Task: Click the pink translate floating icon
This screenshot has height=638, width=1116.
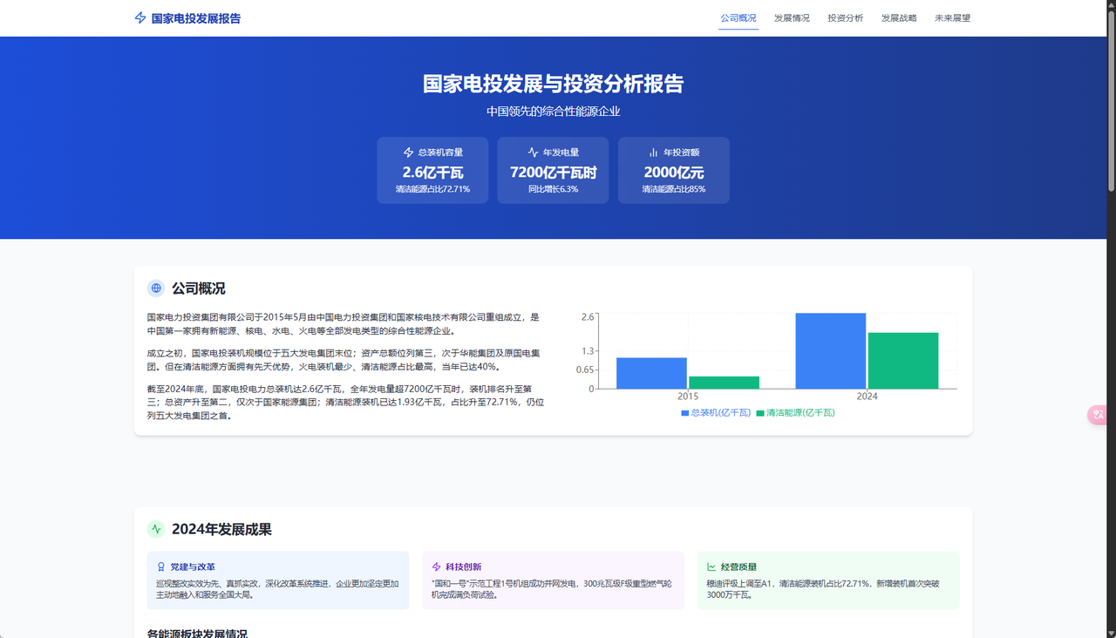Action: click(x=1099, y=415)
